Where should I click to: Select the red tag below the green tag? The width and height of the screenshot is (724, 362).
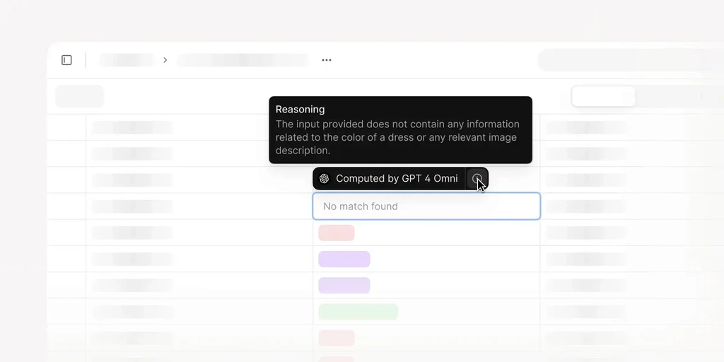[337, 338]
